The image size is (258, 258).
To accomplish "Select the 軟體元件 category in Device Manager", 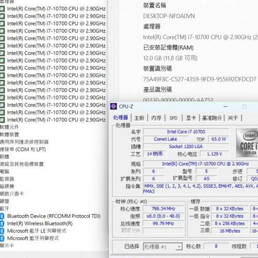I will [x=9, y=127].
